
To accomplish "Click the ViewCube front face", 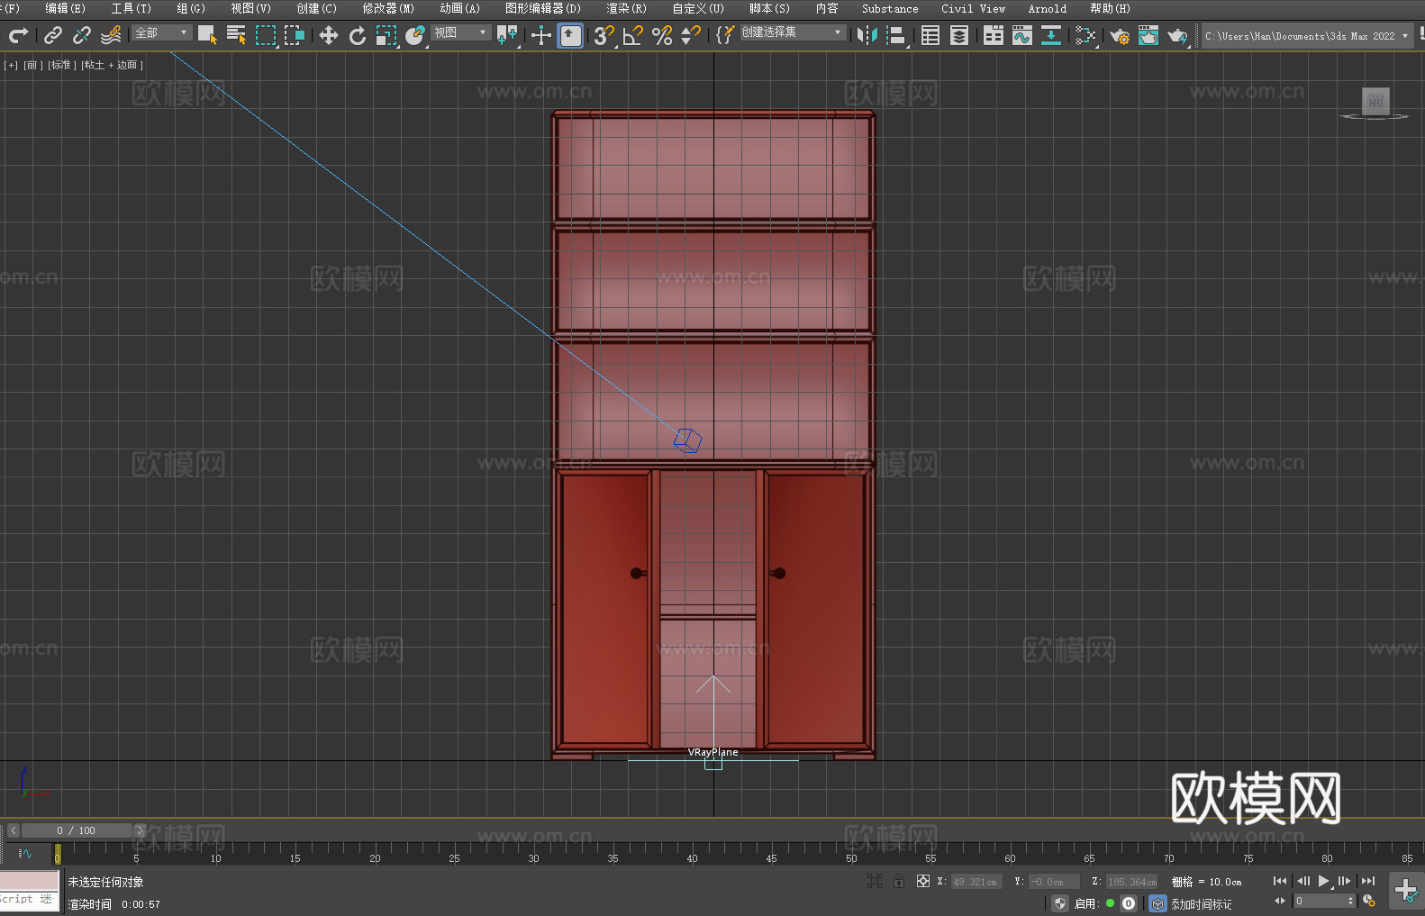I will point(1375,100).
